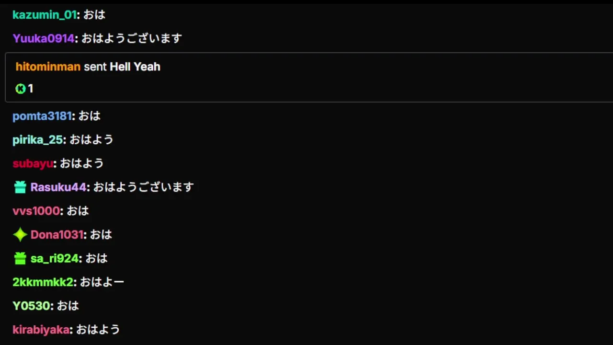Click the gift badge next to sa_ri924
Viewport: 613px width, 345px height.
(x=20, y=259)
